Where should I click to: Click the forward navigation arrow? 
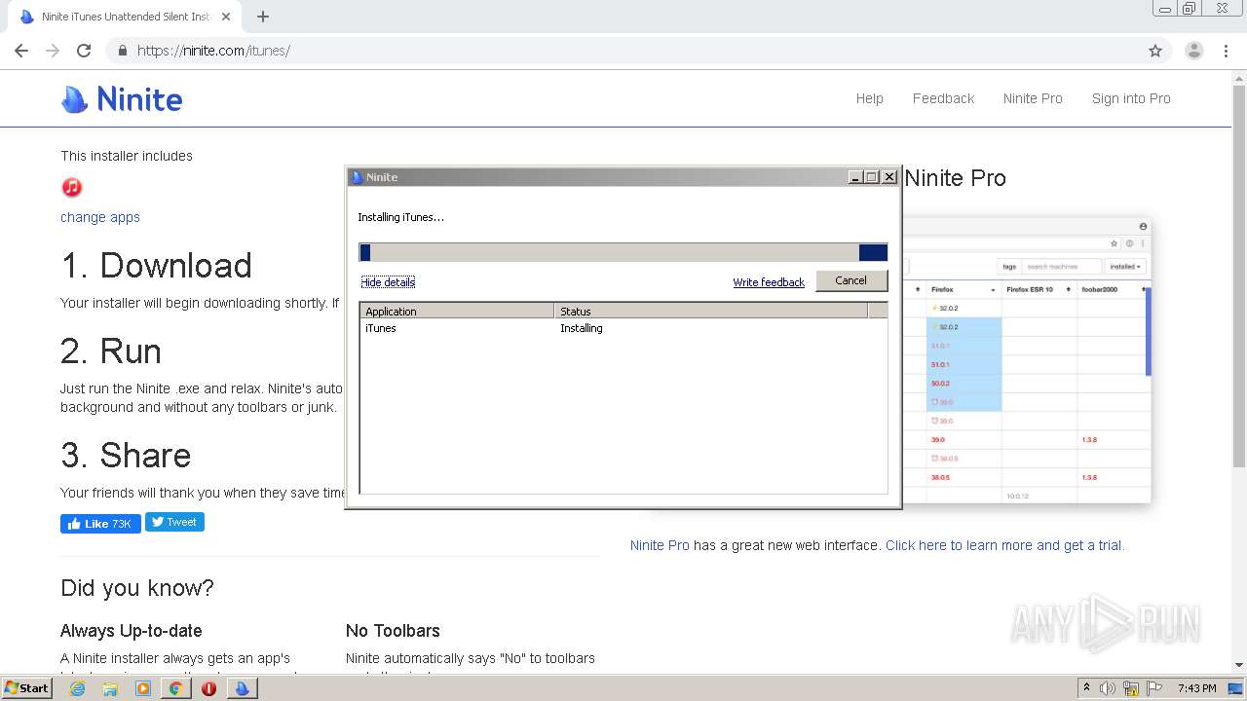pos(53,51)
